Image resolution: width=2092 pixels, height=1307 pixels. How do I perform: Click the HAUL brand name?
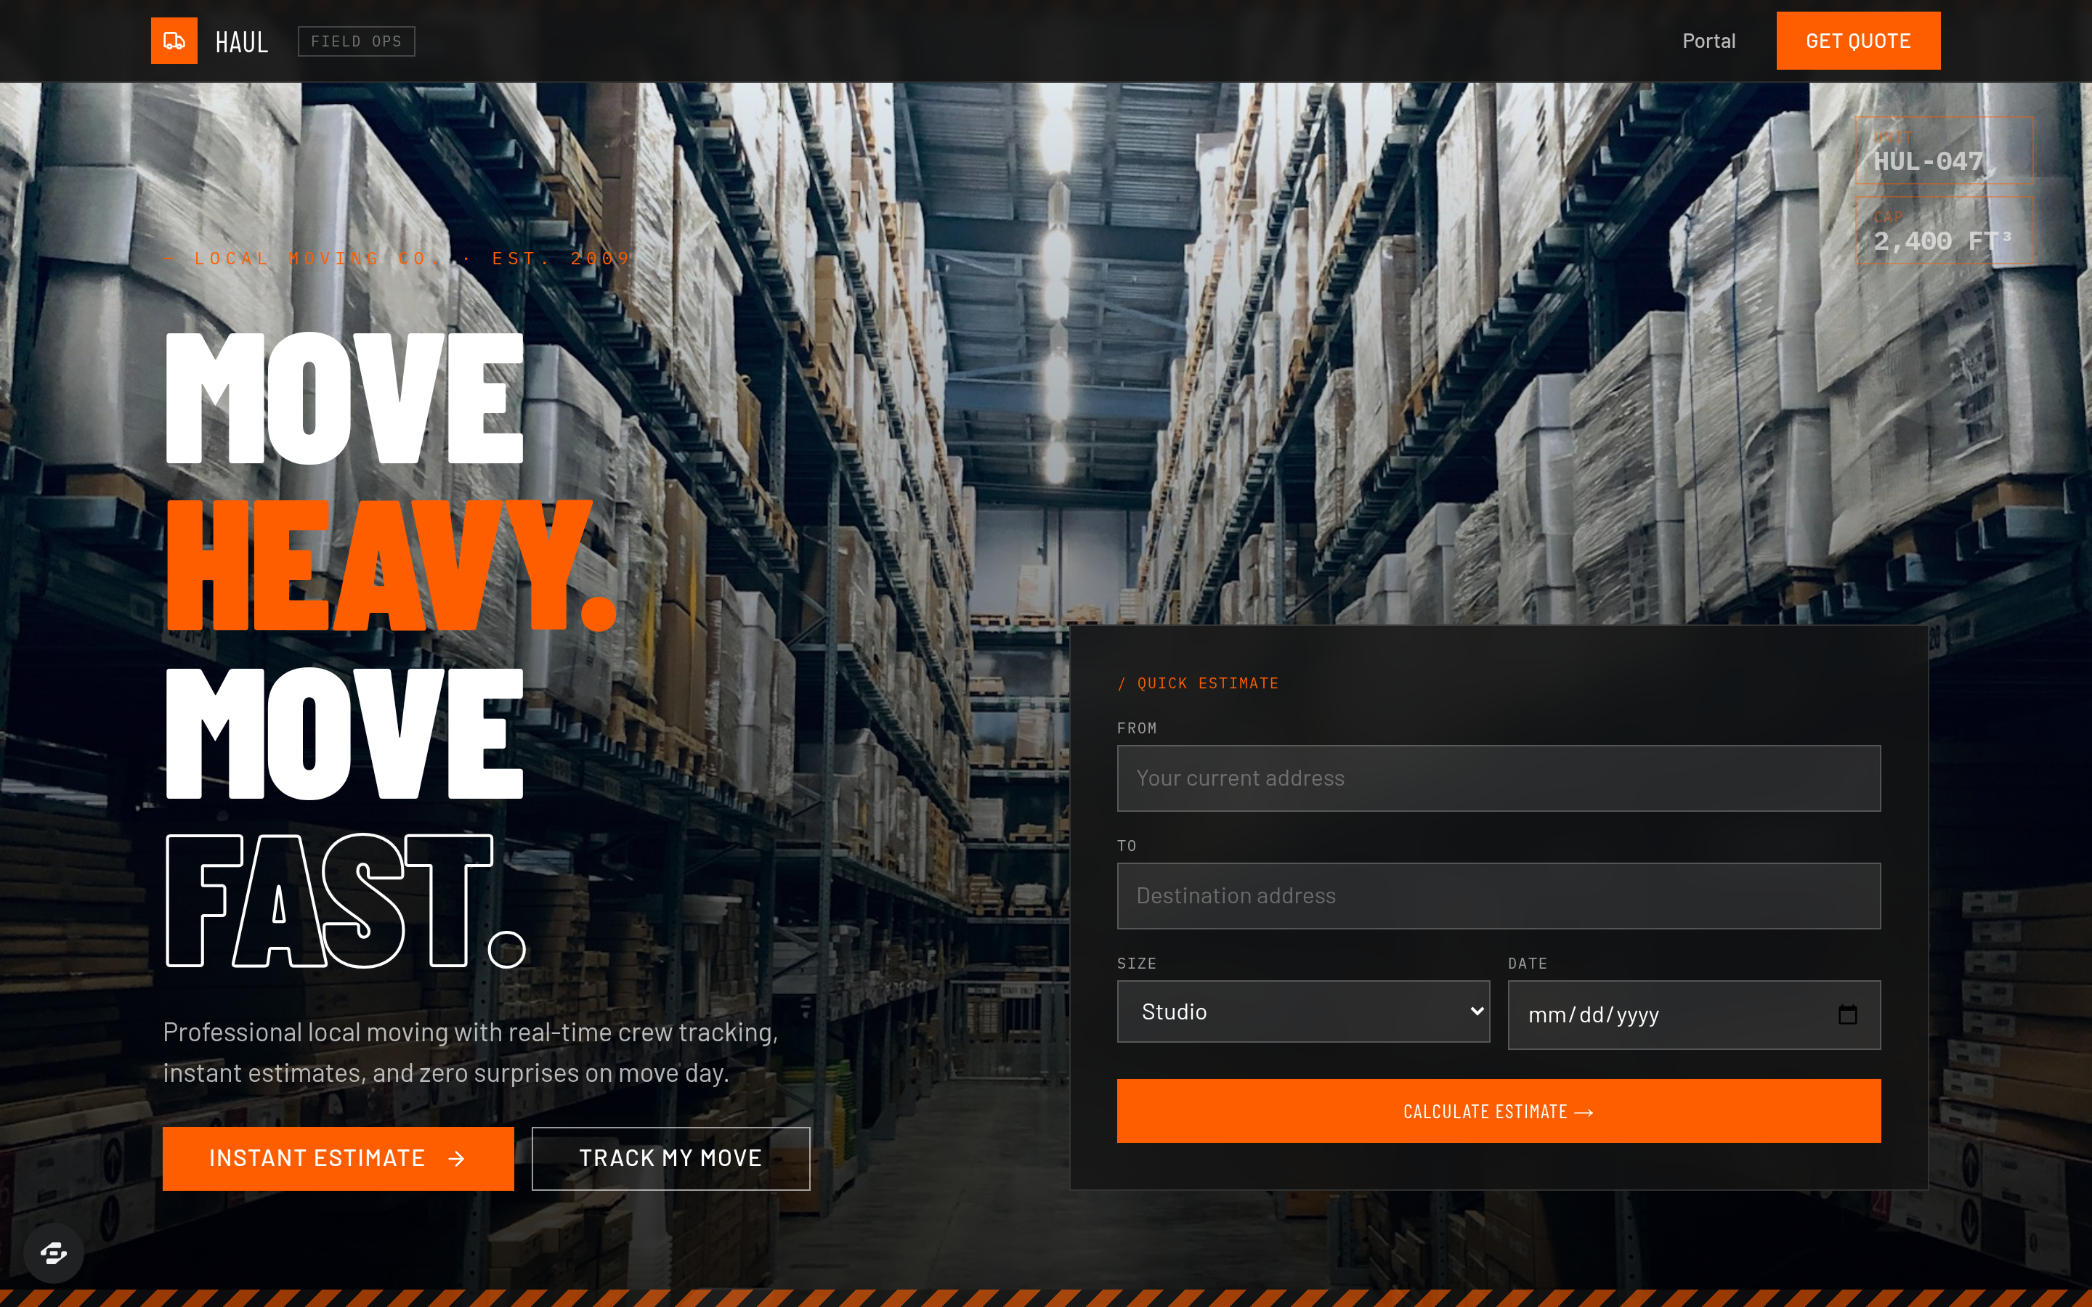click(241, 41)
